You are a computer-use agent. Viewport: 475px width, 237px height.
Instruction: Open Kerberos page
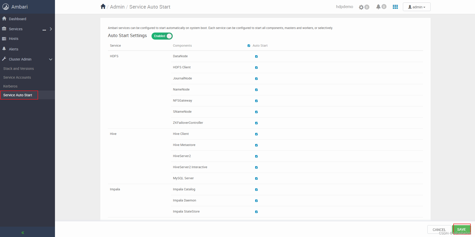tap(10, 86)
